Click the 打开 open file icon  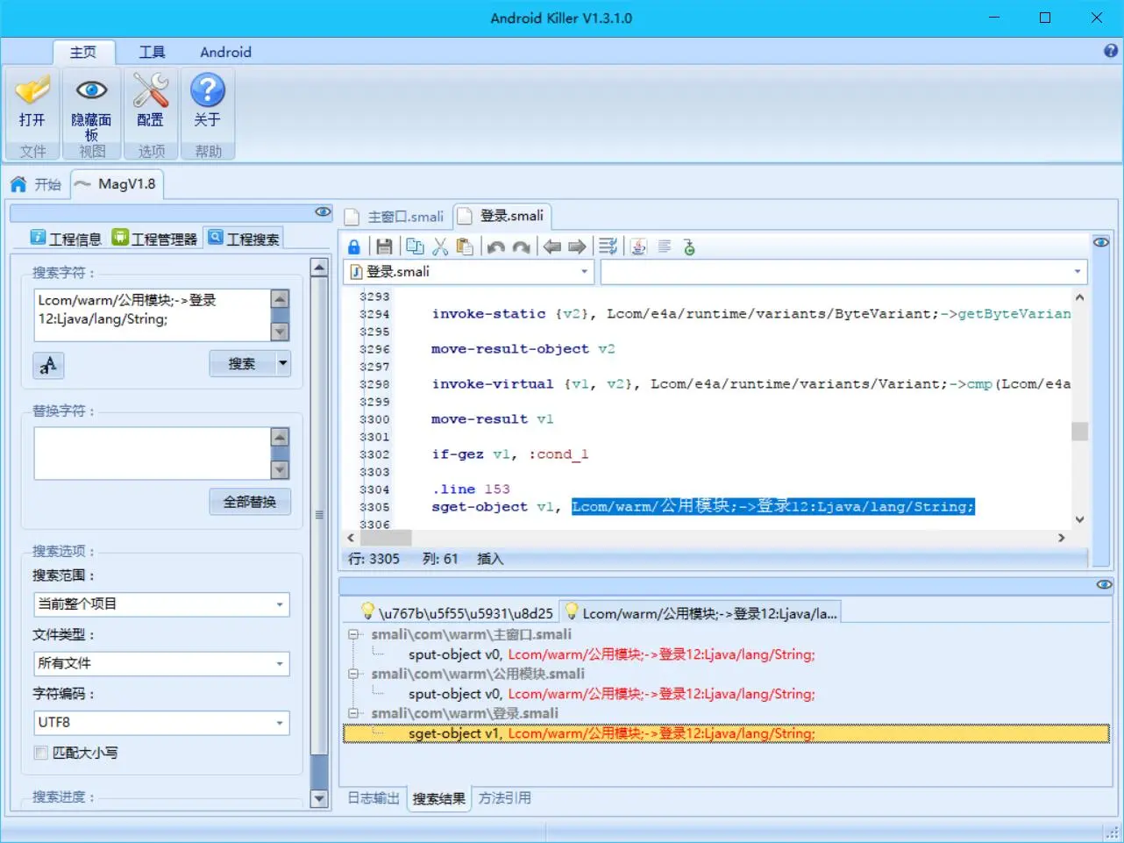coord(32,90)
